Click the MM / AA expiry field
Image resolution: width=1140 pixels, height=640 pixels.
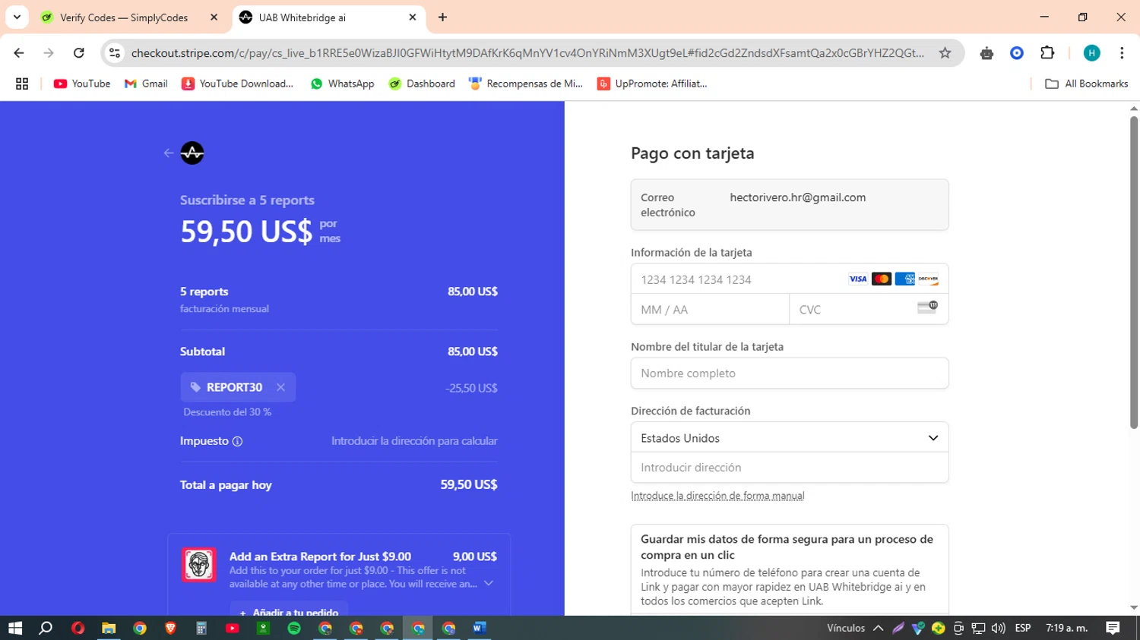[710, 310]
